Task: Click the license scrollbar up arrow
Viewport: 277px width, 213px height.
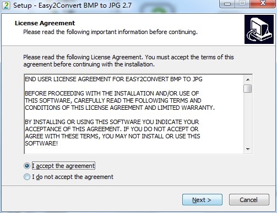Action: click(248, 80)
